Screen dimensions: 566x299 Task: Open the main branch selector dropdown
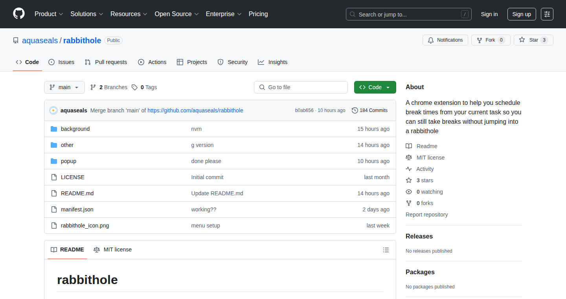[64, 87]
